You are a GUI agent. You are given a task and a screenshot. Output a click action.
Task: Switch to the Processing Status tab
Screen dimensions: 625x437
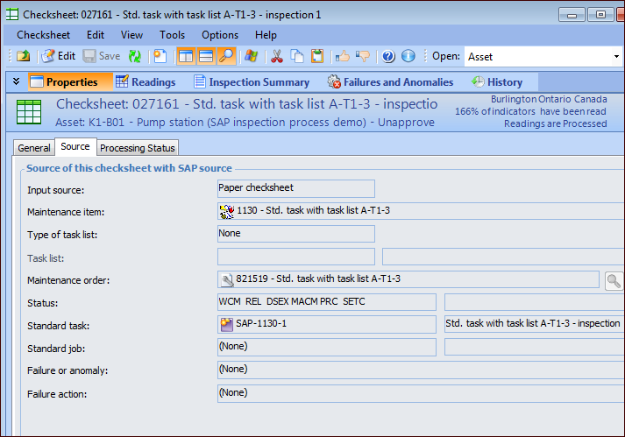(x=138, y=148)
